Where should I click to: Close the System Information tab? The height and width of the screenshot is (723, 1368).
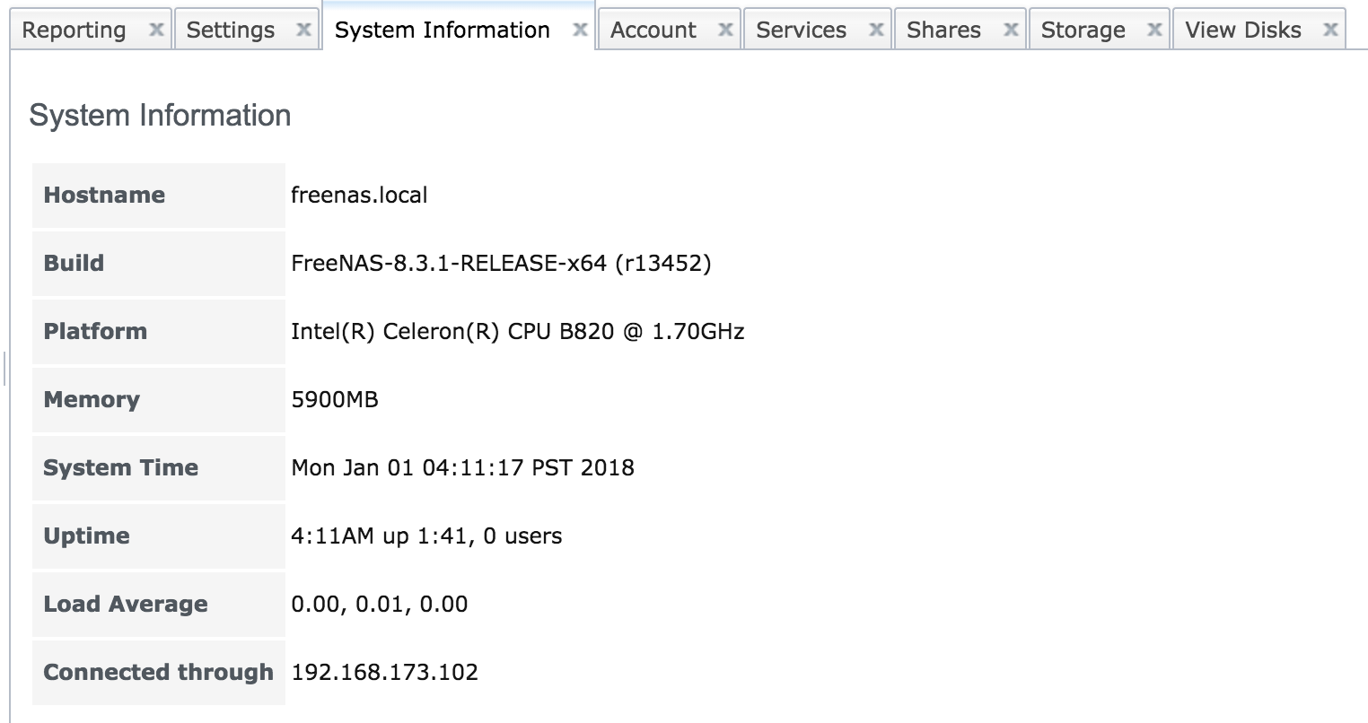click(x=581, y=30)
